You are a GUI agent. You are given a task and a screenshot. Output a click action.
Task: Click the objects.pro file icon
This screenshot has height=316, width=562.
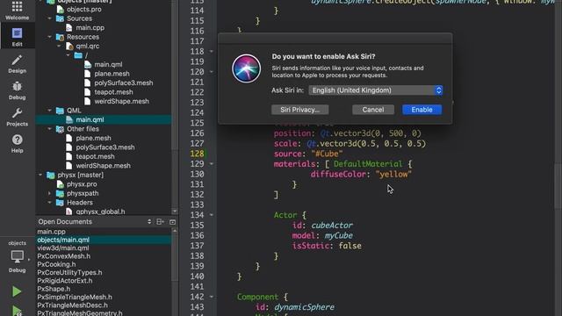61,10
